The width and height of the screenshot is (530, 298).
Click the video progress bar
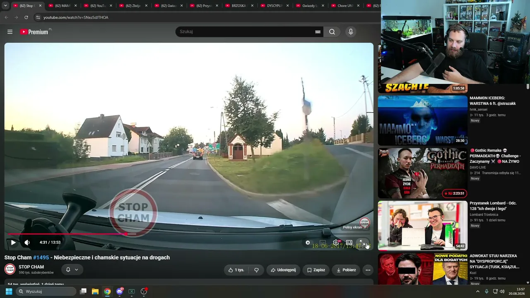[x=188, y=234]
